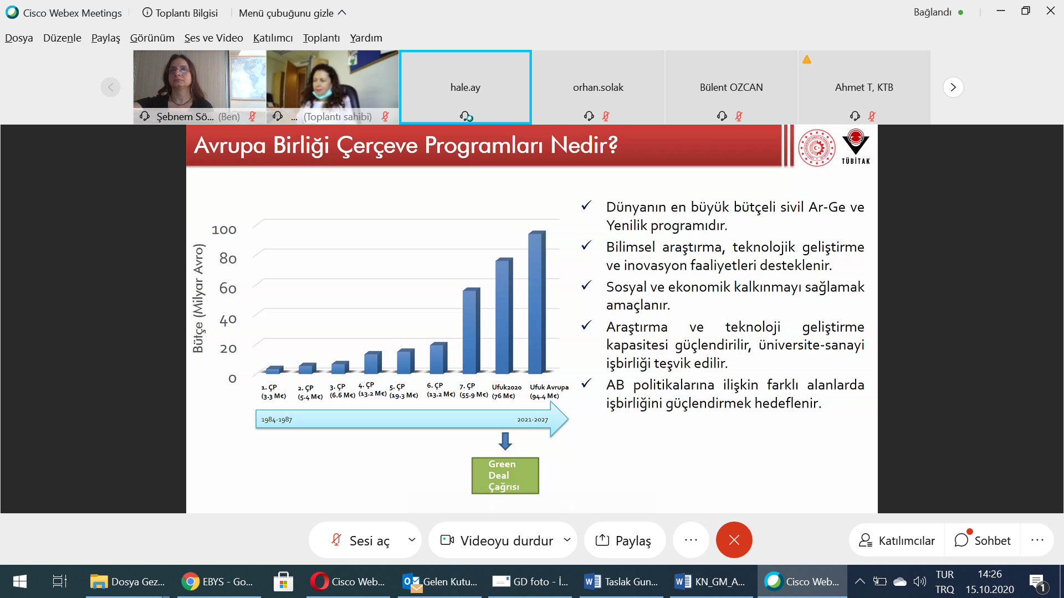Click the panel options ellipsis beside Sohbet
This screenshot has width=1064, height=598.
pyautogui.click(x=1037, y=540)
